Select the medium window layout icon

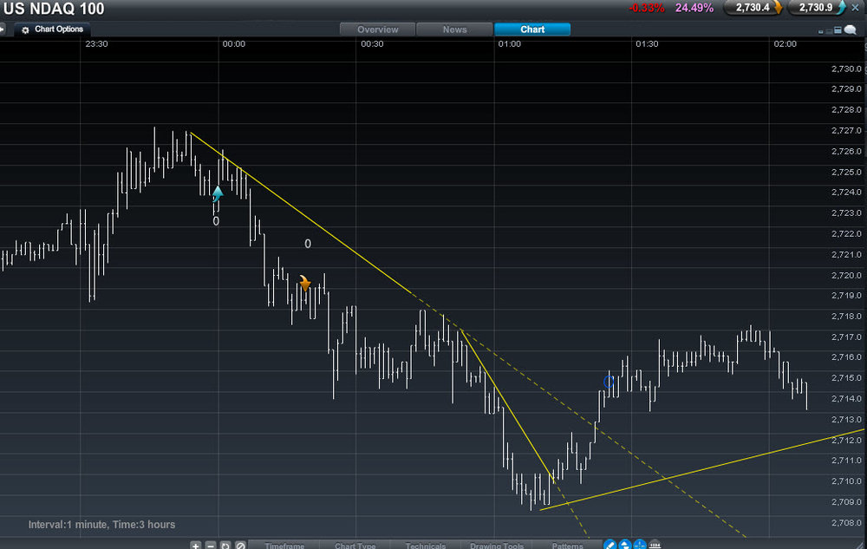[829, 31]
